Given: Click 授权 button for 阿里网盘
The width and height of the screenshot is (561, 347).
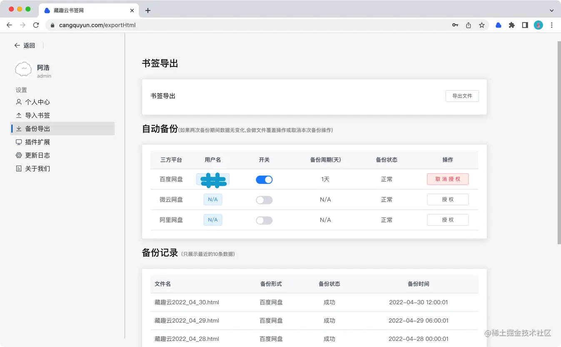Looking at the screenshot, I should pyautogui.click(x=448, y=220).
